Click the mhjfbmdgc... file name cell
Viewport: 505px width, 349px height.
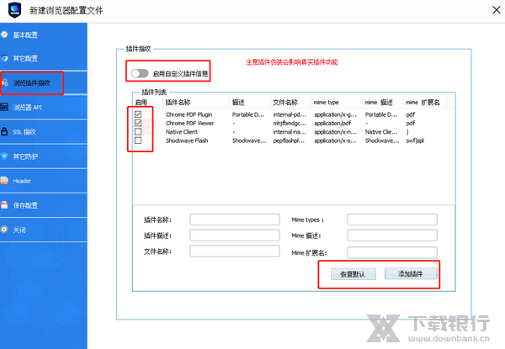pyautogui.click(x=290, y=123)
